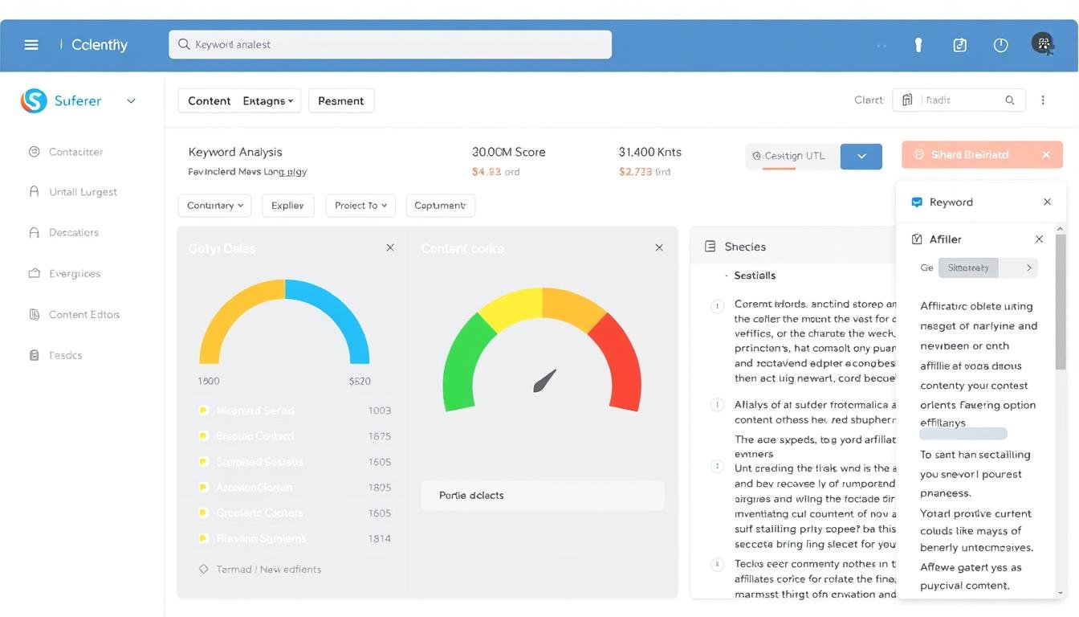1079x617 pixels.
Task: Click the history clock icon
Action: pyautogui.click(x=1000, y=45)
